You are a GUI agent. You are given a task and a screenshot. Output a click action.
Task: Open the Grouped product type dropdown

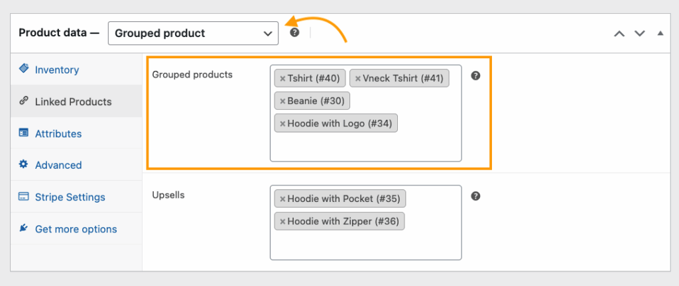point(193,33)
